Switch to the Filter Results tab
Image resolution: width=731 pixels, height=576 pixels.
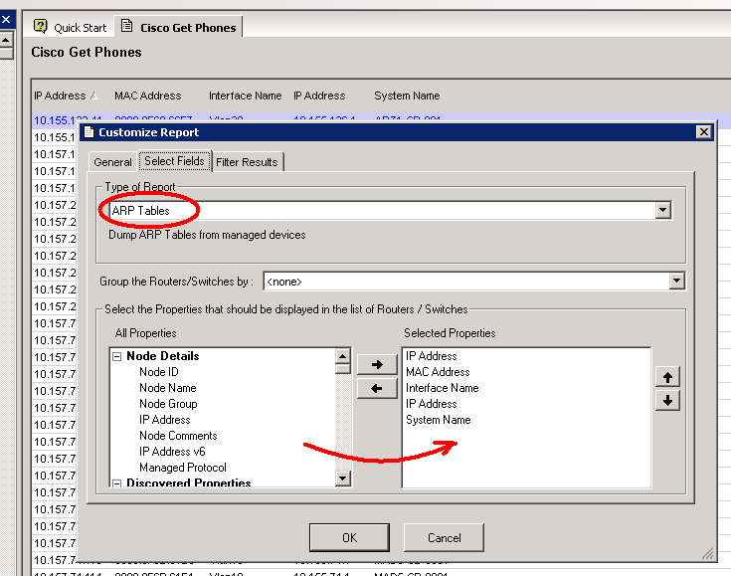(x=247, y=162)
